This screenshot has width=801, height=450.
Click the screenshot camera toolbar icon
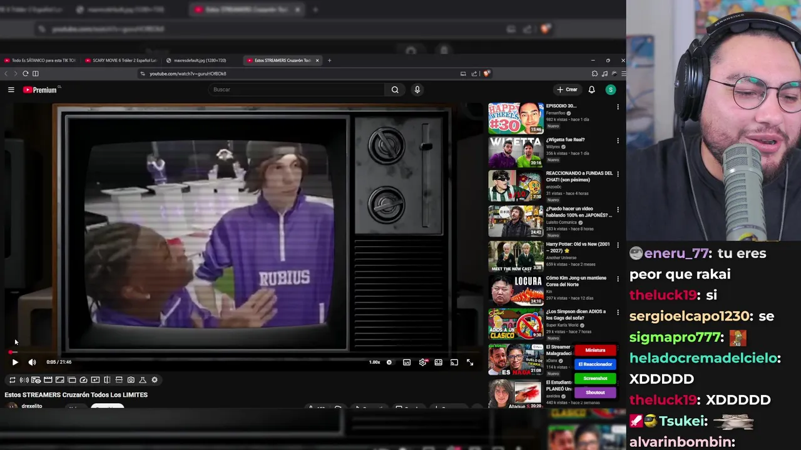click(x=131, y=379)
